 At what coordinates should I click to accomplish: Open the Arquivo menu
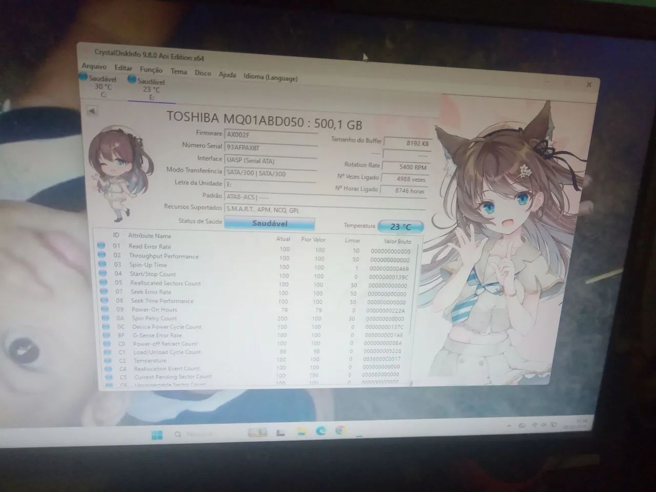[94, 66]
